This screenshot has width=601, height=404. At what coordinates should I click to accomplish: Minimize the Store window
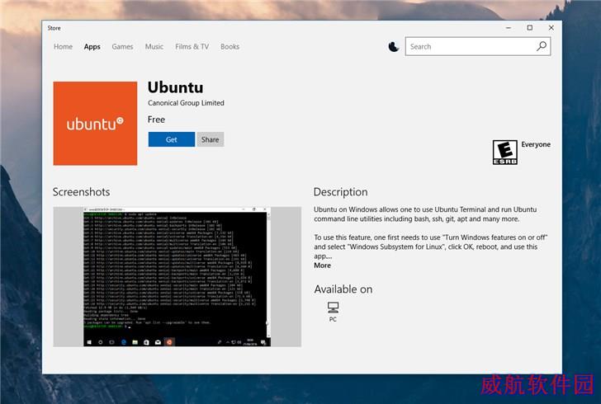click(x=509, y=27)
